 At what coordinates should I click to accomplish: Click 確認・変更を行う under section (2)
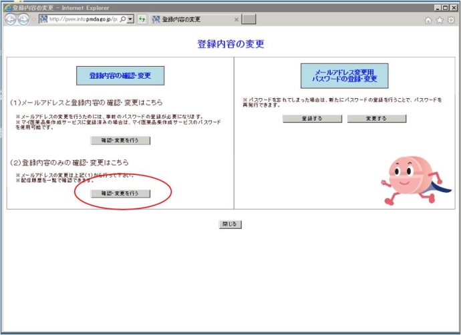pos(120,194)
